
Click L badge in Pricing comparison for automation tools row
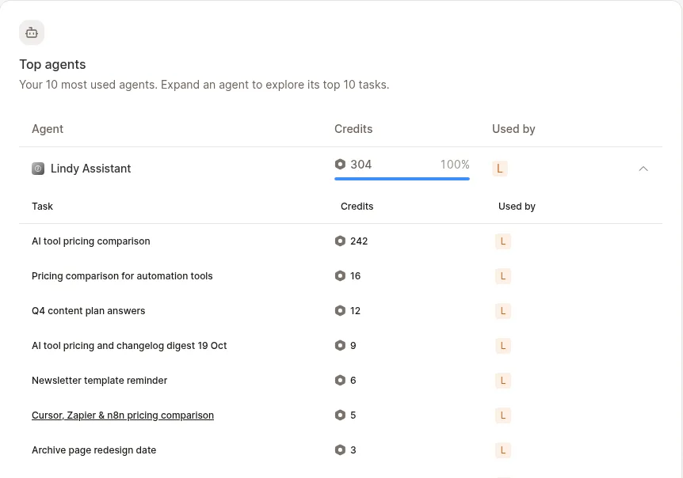[503, 276]
